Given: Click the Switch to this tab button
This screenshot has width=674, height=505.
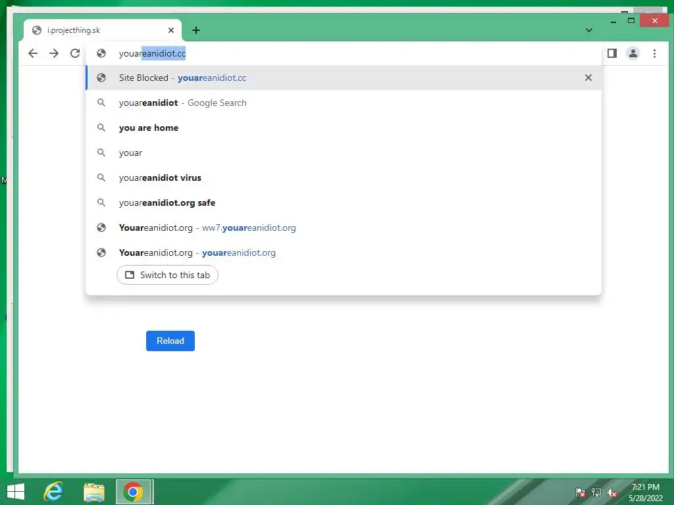Looking at the screenshot, I should (x=167, y=275).
